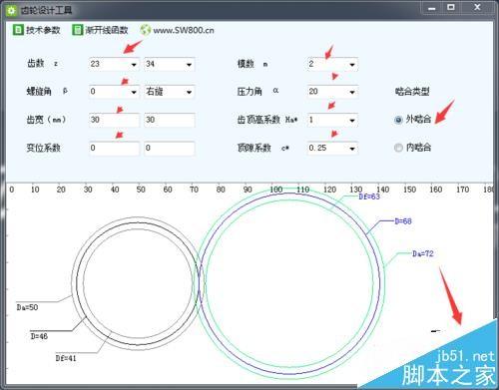The height and width of the screenshot is (390, 499).
Task: Click the Df=63 label in drawing
Action: pos(369,196)
